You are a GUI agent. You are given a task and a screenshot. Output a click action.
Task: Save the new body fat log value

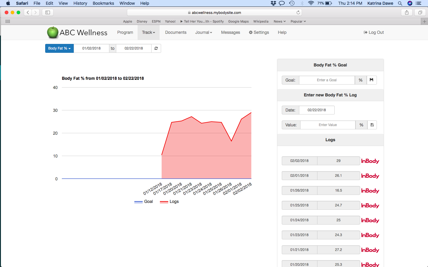372,125
